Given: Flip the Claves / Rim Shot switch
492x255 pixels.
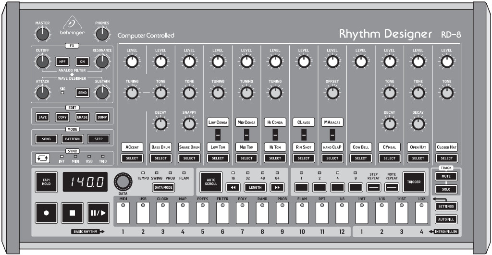Looking at the screenshot, I should [x=304, y=135].
